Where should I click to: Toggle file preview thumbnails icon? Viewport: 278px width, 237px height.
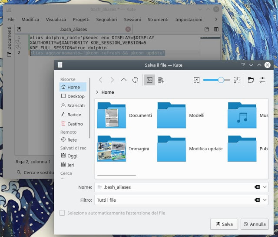click(x=149, y=80)
